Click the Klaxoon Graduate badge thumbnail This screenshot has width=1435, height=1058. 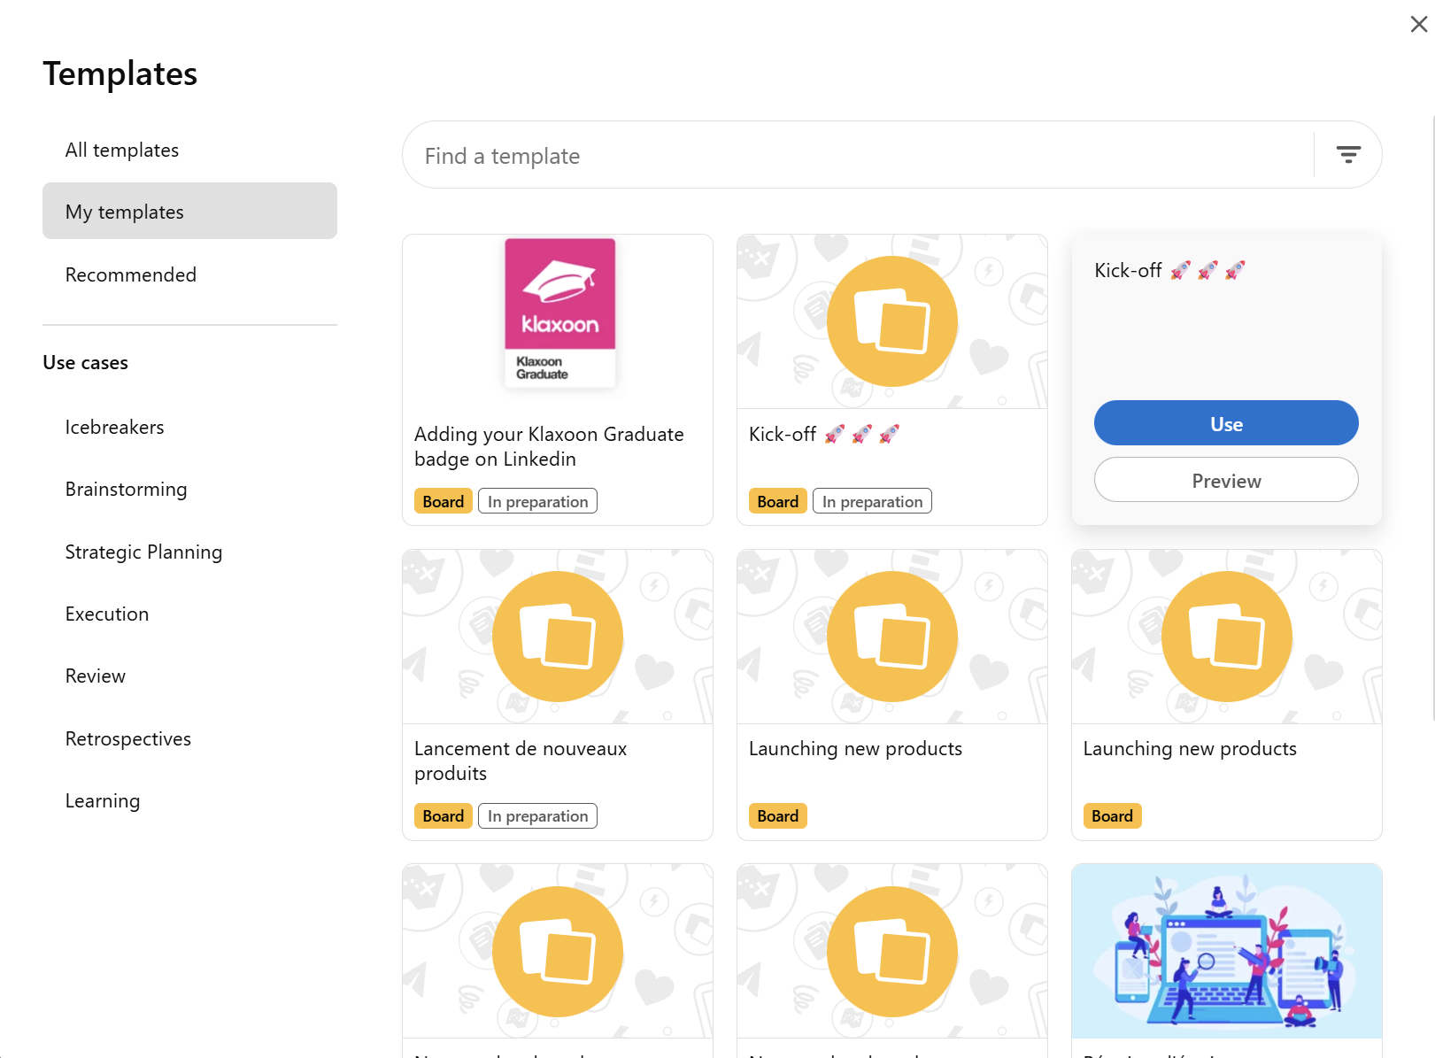559,312
